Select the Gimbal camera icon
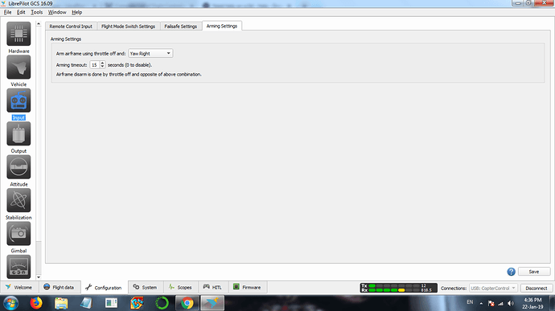This screenshot has width=555, height=311. pyautogui.click(x=18, y=234)
